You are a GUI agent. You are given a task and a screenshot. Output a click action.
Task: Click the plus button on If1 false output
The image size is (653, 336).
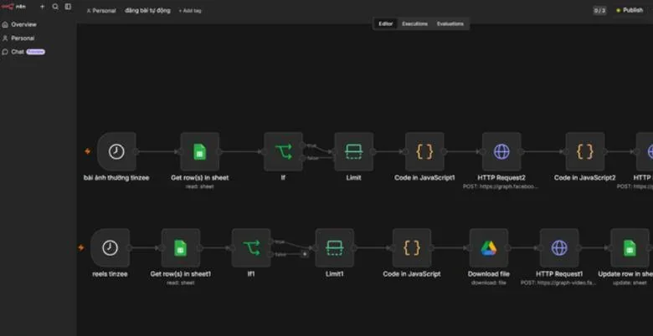click(x=306, y=253)
